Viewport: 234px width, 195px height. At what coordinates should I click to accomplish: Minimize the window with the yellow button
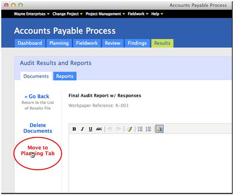(13, 5)
